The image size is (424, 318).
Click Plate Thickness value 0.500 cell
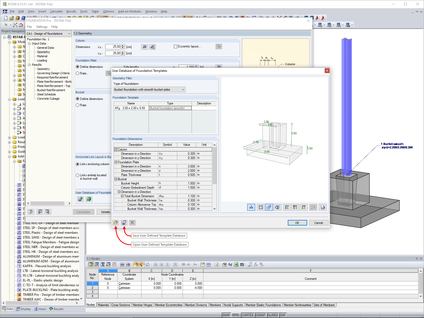187,175
